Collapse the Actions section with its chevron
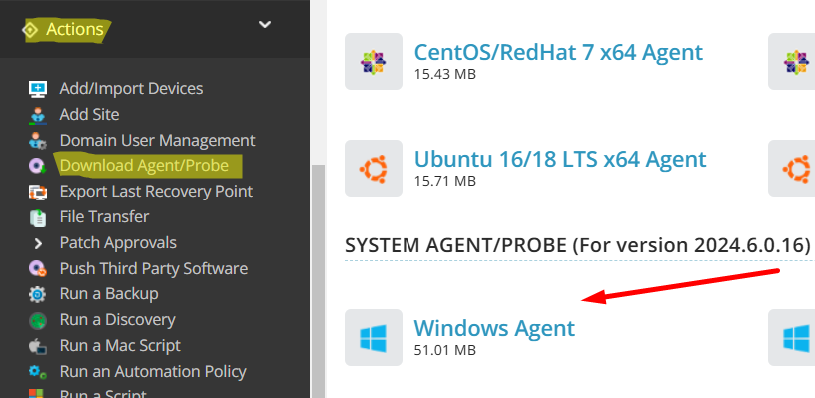 click(x=265, y=24)
